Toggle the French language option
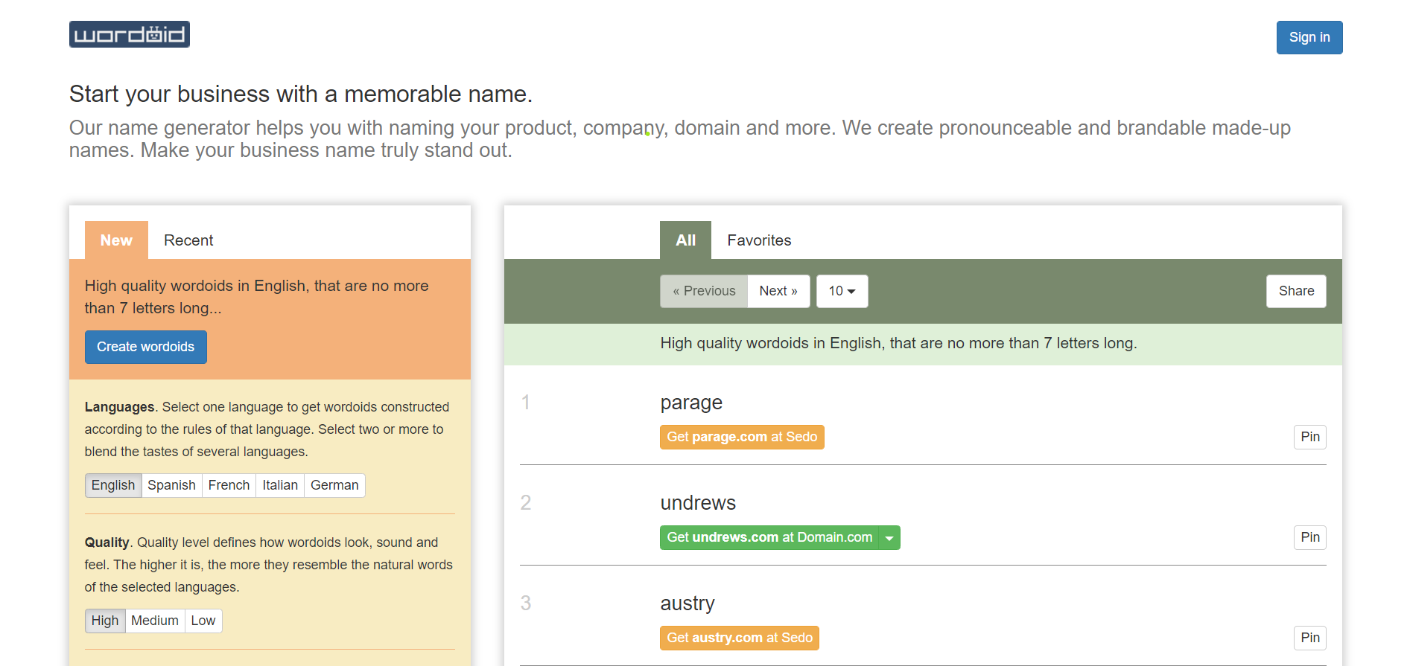The image size is (1410, 666). click(229, 485)
